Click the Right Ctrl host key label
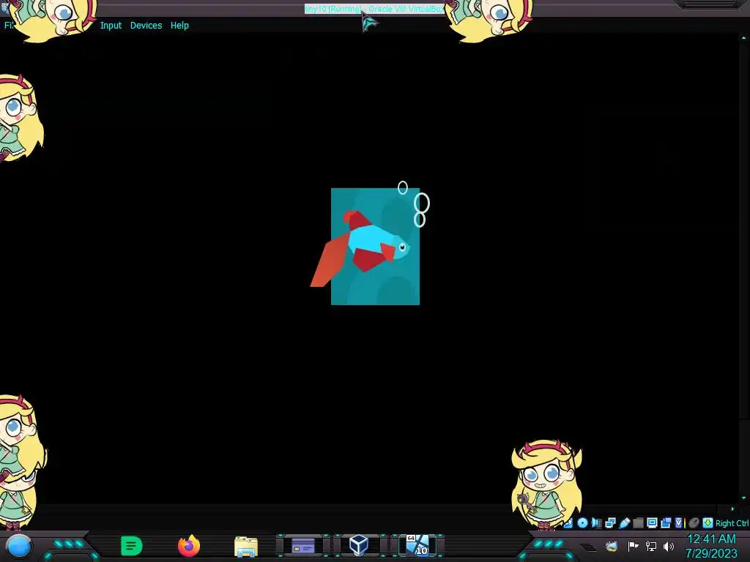 pyautogui.click(x=732, y=523)
